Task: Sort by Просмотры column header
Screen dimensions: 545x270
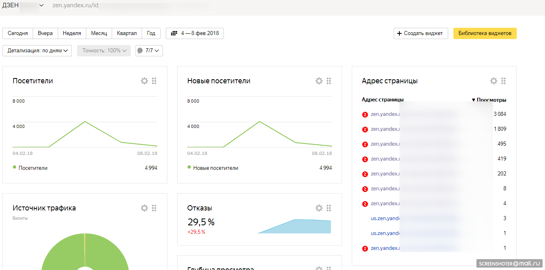Action: point(489,100)
